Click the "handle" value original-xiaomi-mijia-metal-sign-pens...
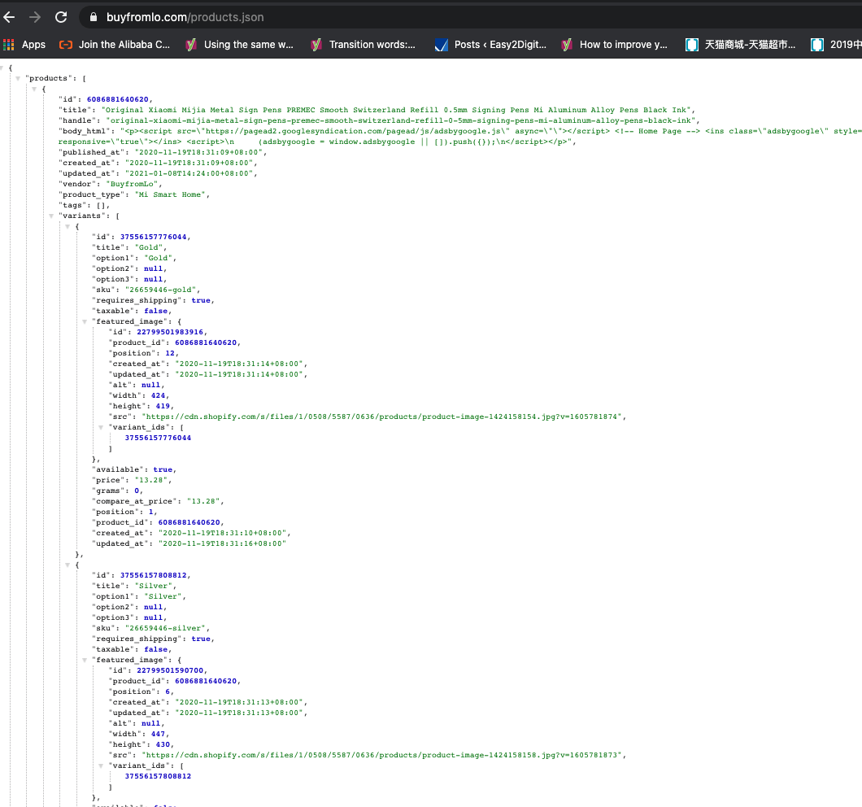 click(402, 120)
